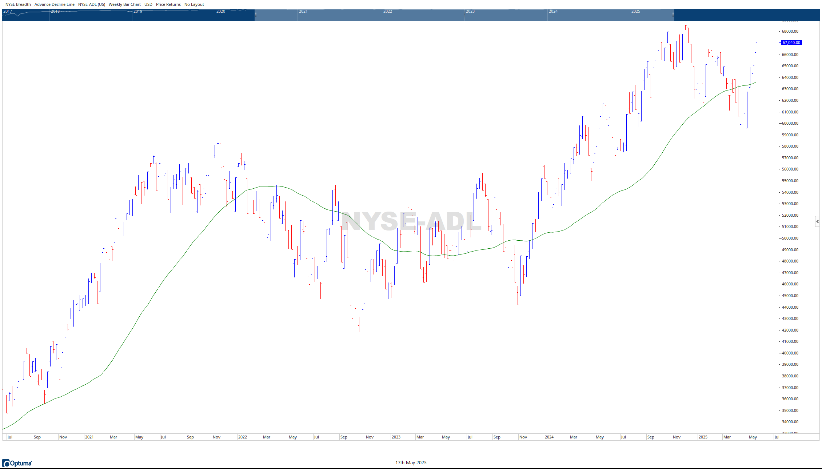Image resolution: width=822 pixels, height=469 pixels.
Task: Click the highlighted range in the overview navigator
Action: pos(464,15)
